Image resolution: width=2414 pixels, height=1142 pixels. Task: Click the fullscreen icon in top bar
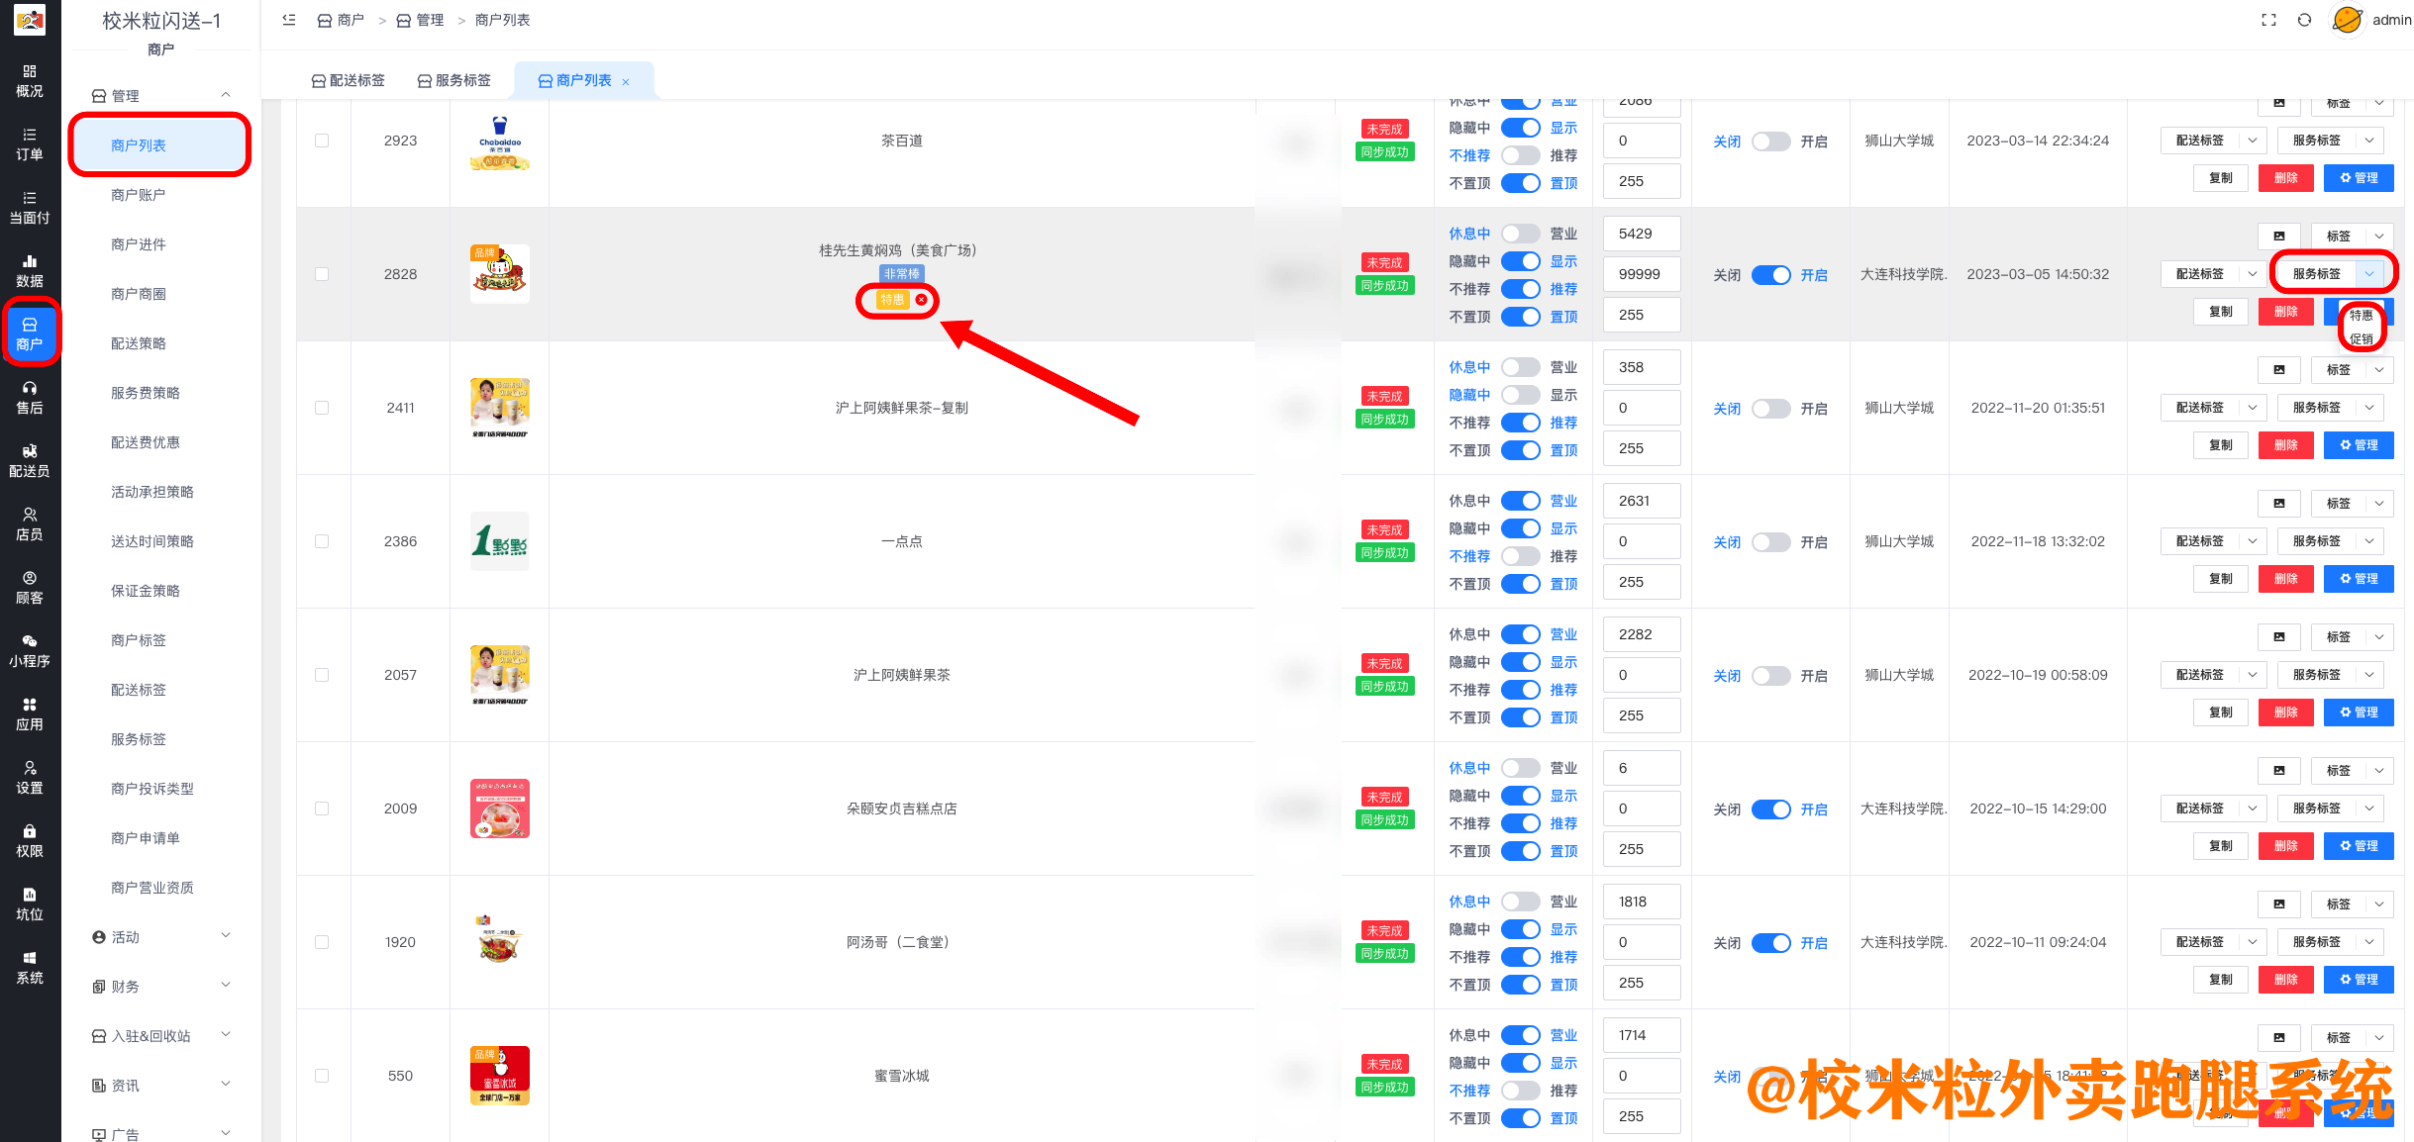(x=2268, y=19)
